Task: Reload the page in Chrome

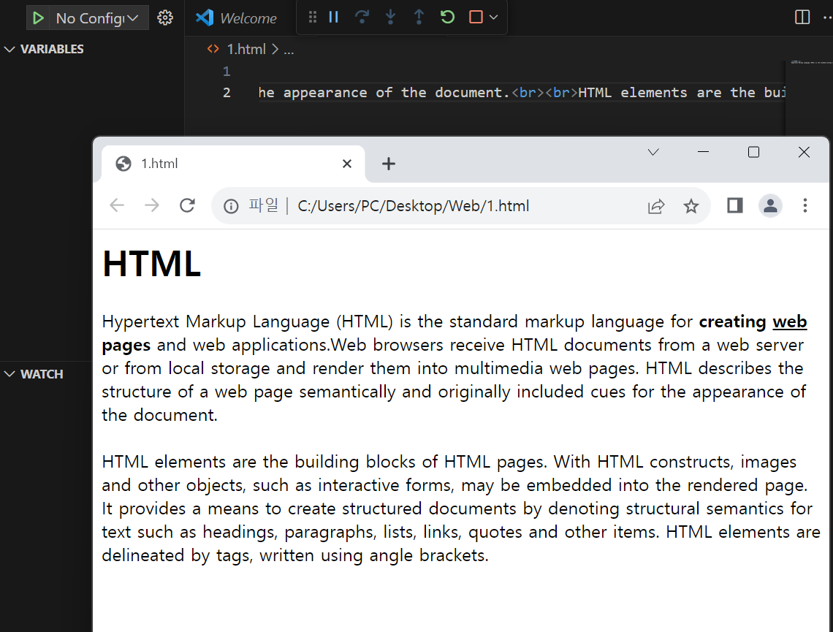Action: (x=187, y=205)
